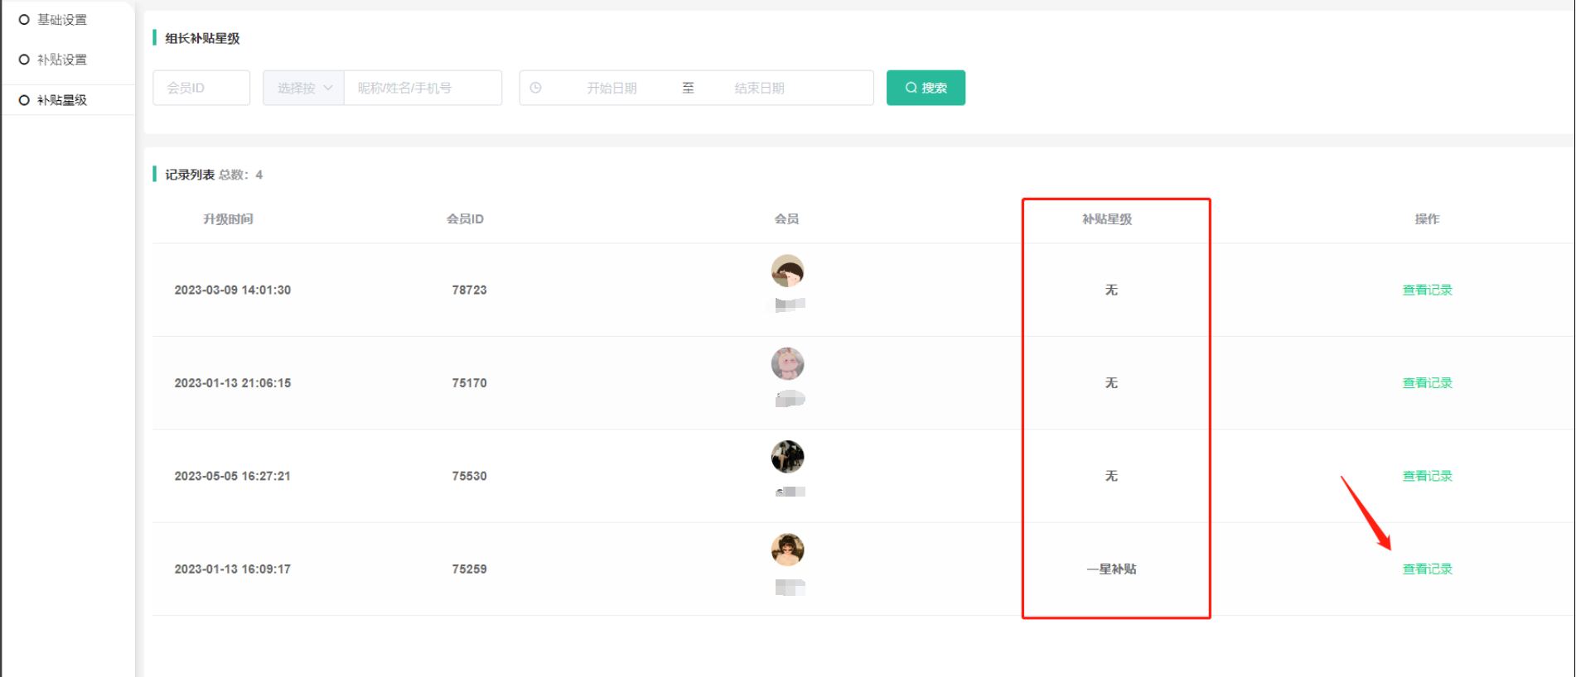Click the 会员ID input field
This screenshot has width=1576, height=677.
(x=201, y=88)
